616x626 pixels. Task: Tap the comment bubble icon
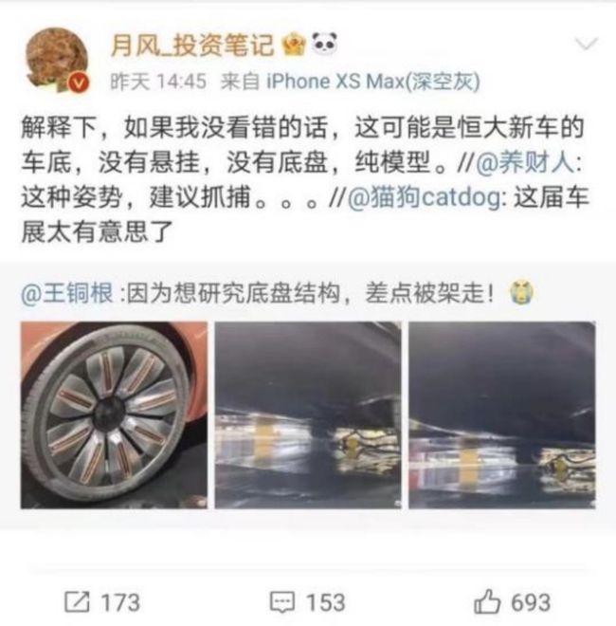(282, 601)
